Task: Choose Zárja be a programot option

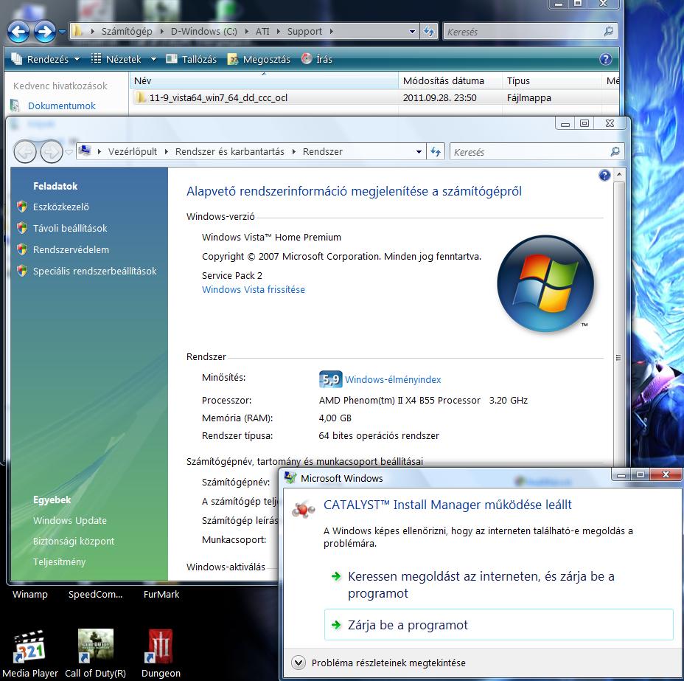Action: click(498, 625)
